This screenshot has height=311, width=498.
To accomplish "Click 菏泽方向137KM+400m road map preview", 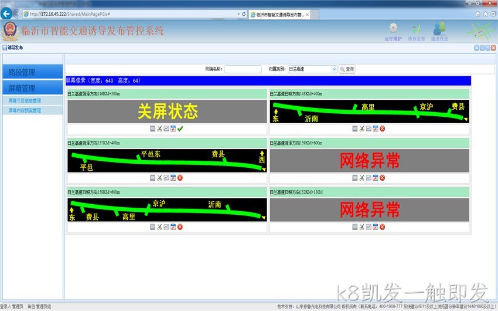I will click(167, 161).
